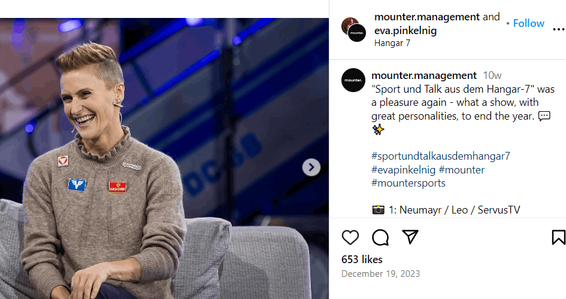Click the header profile avatar
The width and height of the screenshot is (566, 299).
point(353,29)
